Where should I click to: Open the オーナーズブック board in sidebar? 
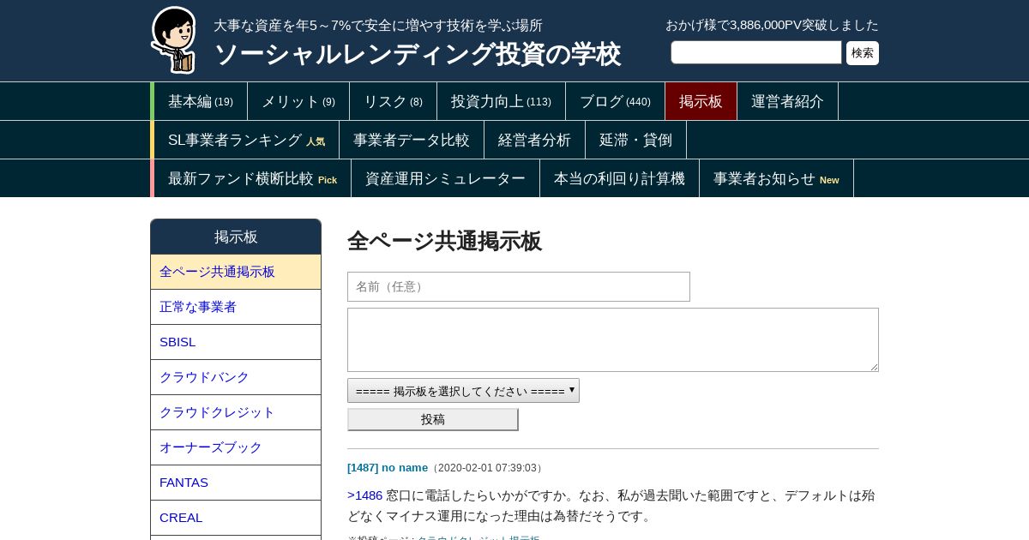(x=236, y=447)
